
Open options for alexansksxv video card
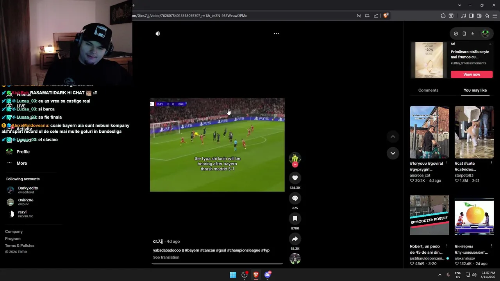coord(491,246)
